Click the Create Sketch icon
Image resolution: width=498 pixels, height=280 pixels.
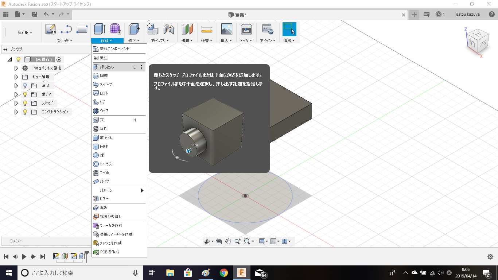[50, 29]
